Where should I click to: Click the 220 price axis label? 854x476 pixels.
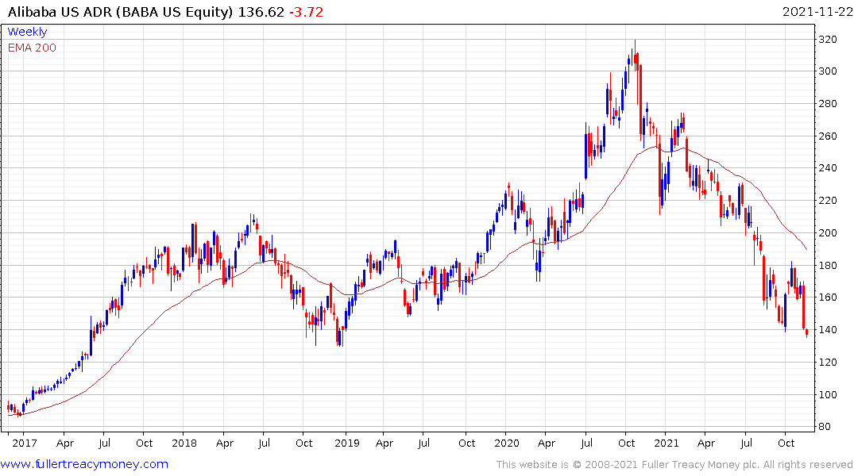coord(828,201)
